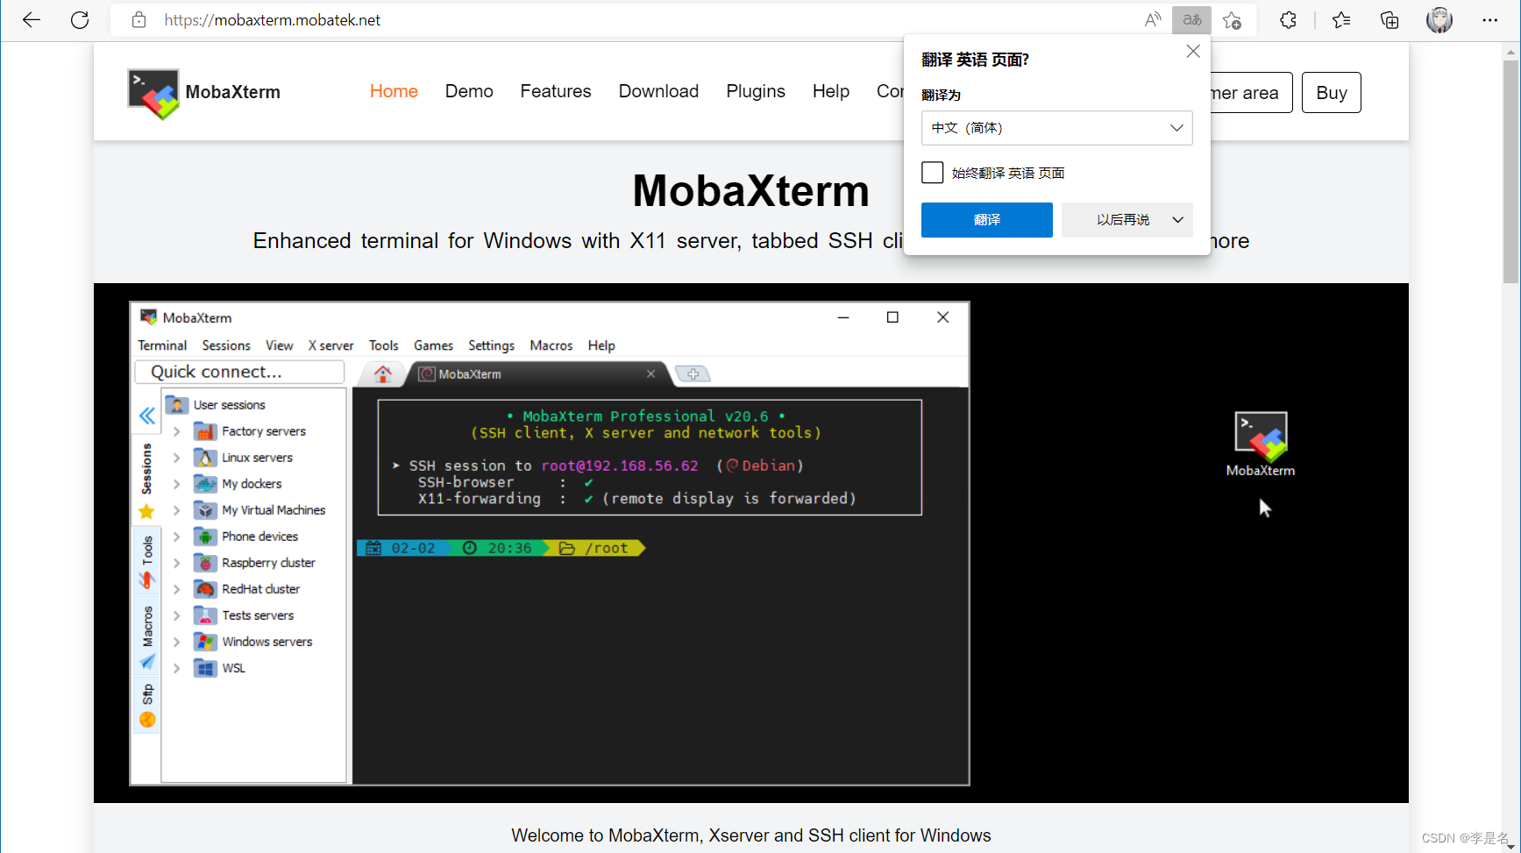Image resolution: width=1521 pixels, height=853 pixels.
Task: Open the Sftp vertical sidebar tab
Action: pyautogui.click(x=146, y=705)
